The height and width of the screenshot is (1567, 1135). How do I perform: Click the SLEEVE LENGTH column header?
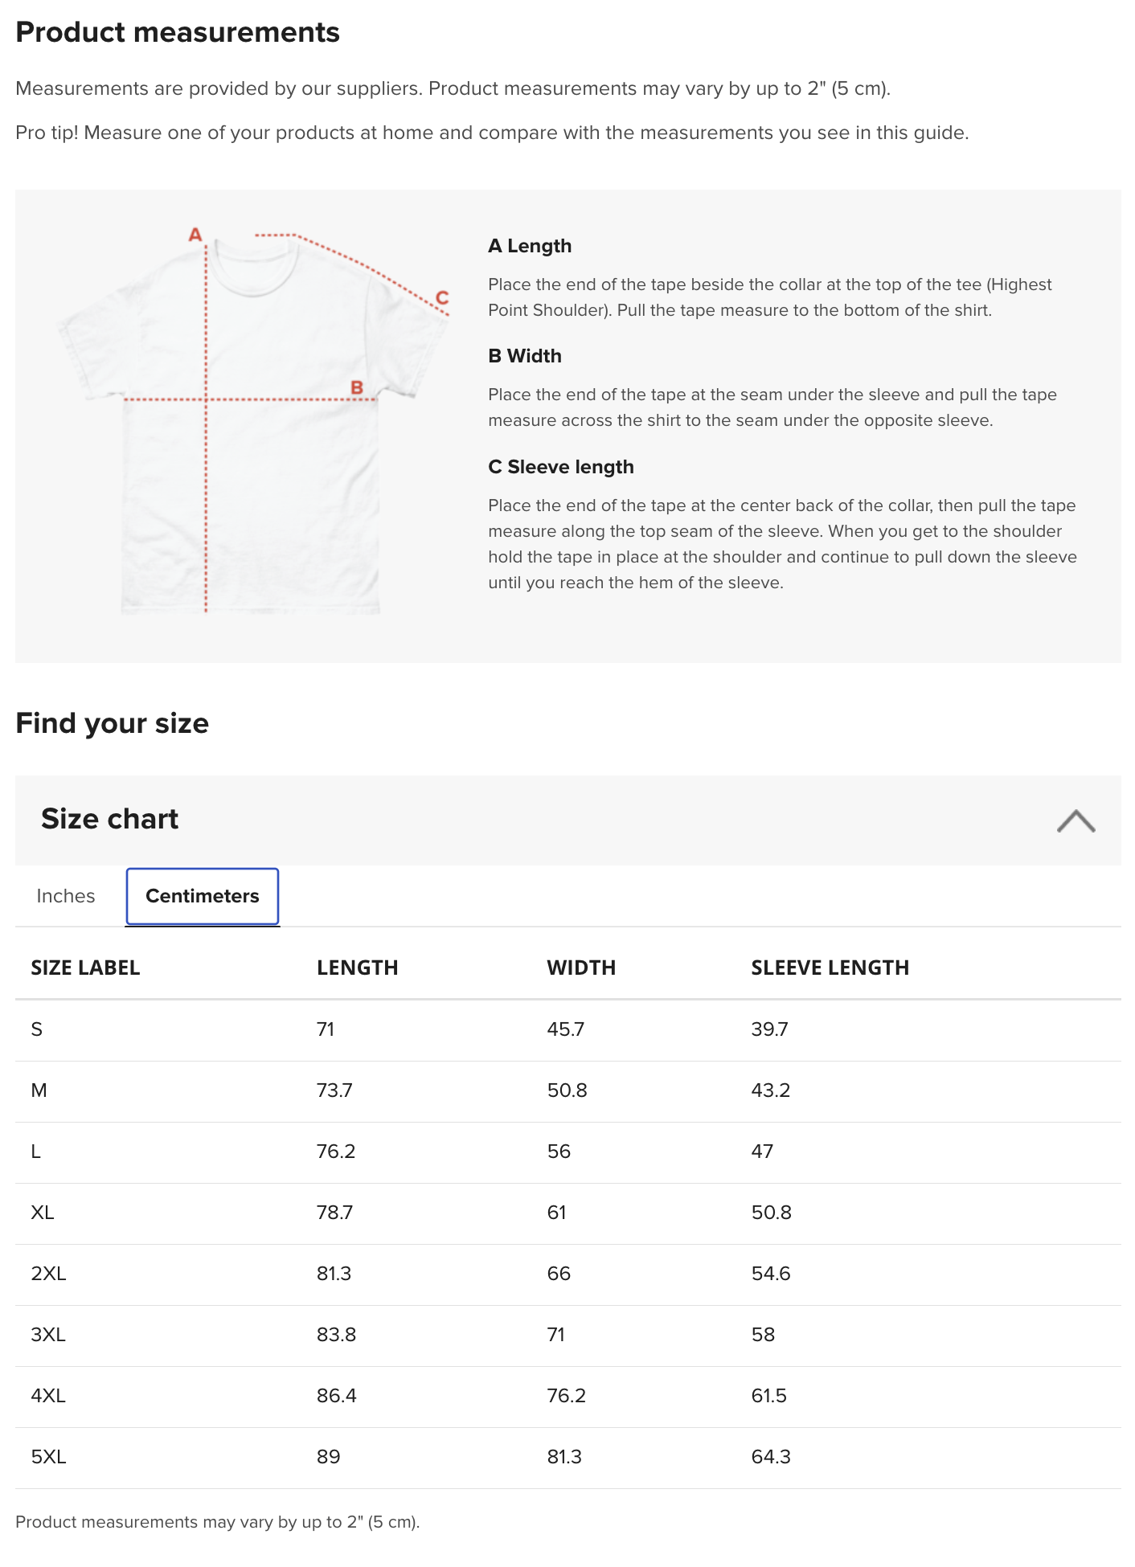pos(830,968)
